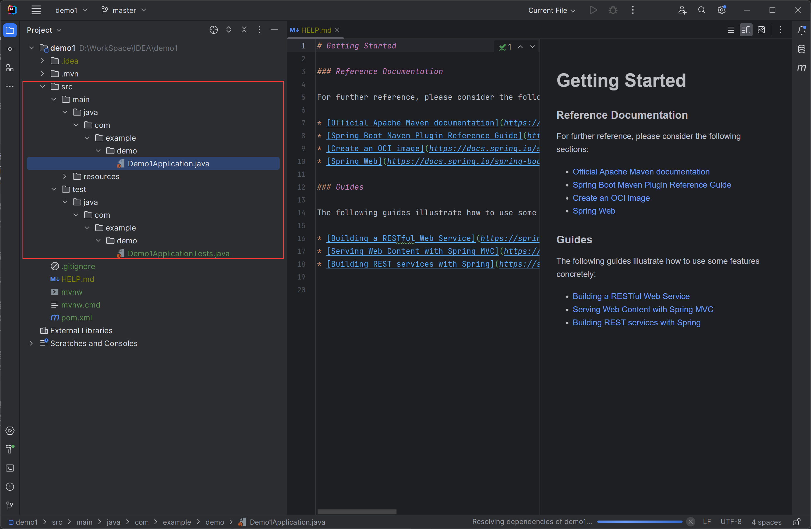This screenshot has width=811, height=529.
Task: Open the master branch dropdown
Action: pyautogui.click(x=124, y=10)
